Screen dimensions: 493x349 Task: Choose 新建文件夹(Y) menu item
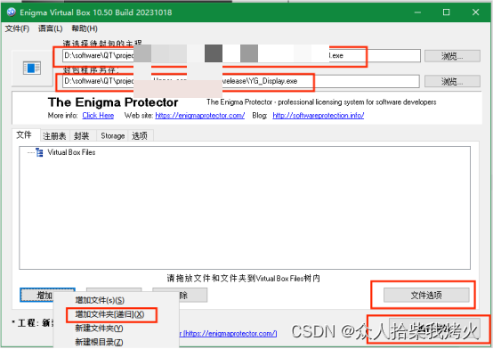coord(99,329)
